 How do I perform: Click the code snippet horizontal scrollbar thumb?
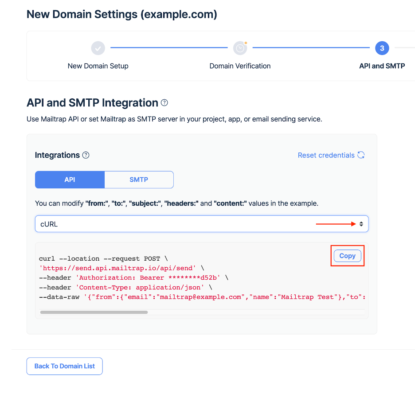(x=94, y=312)
